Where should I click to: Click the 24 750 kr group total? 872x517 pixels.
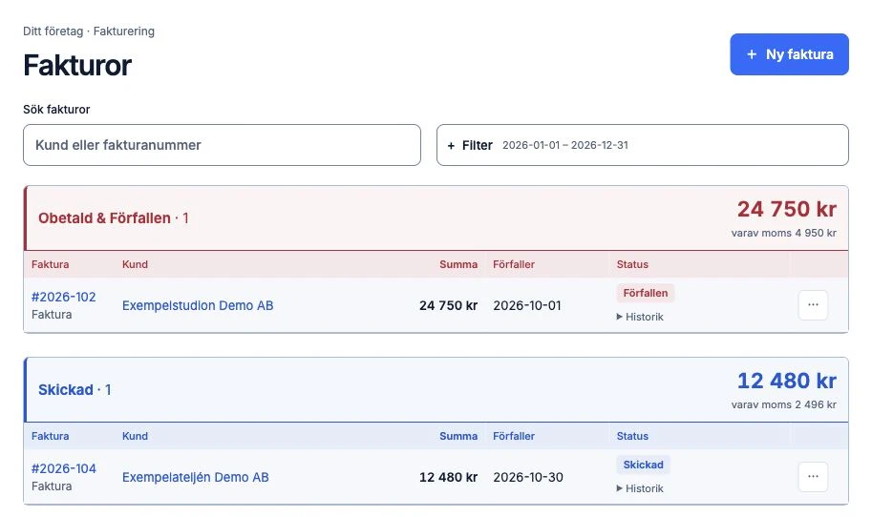click(x=786, y=209)
